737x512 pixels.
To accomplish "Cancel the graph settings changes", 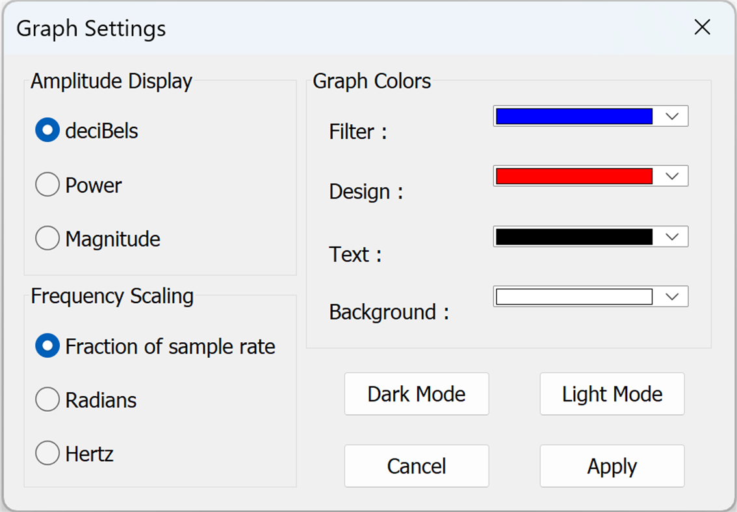I will (x=417, y=466).
